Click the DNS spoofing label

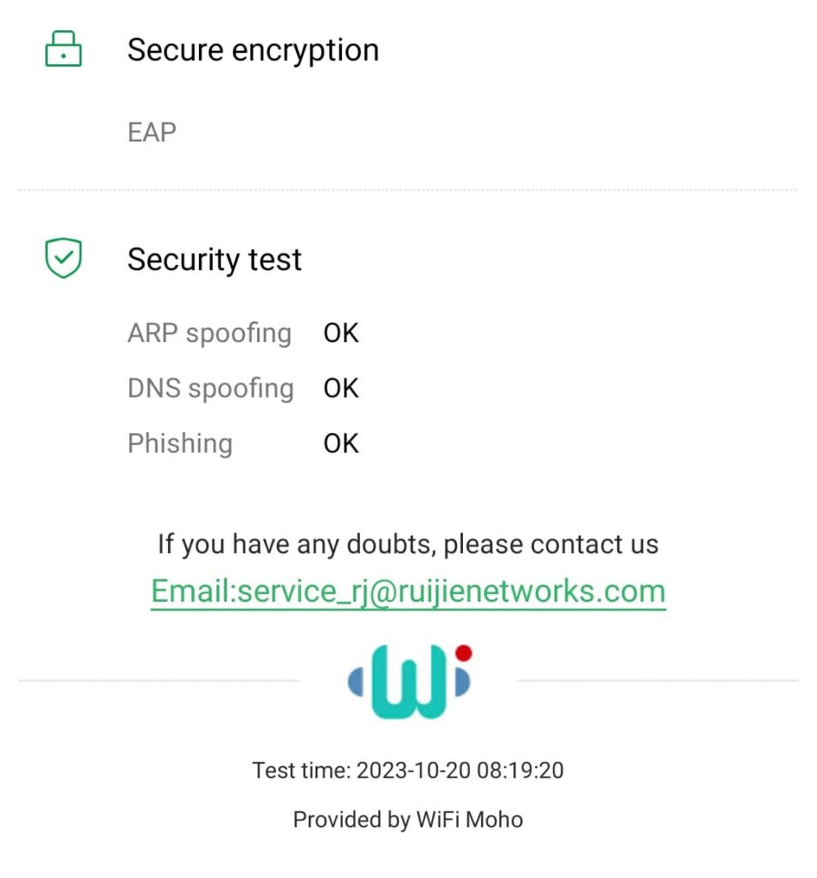coord(210,388)
